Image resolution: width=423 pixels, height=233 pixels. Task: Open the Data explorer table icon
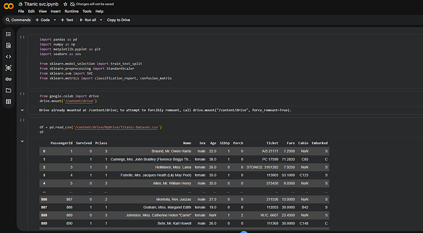pos(8,102)
